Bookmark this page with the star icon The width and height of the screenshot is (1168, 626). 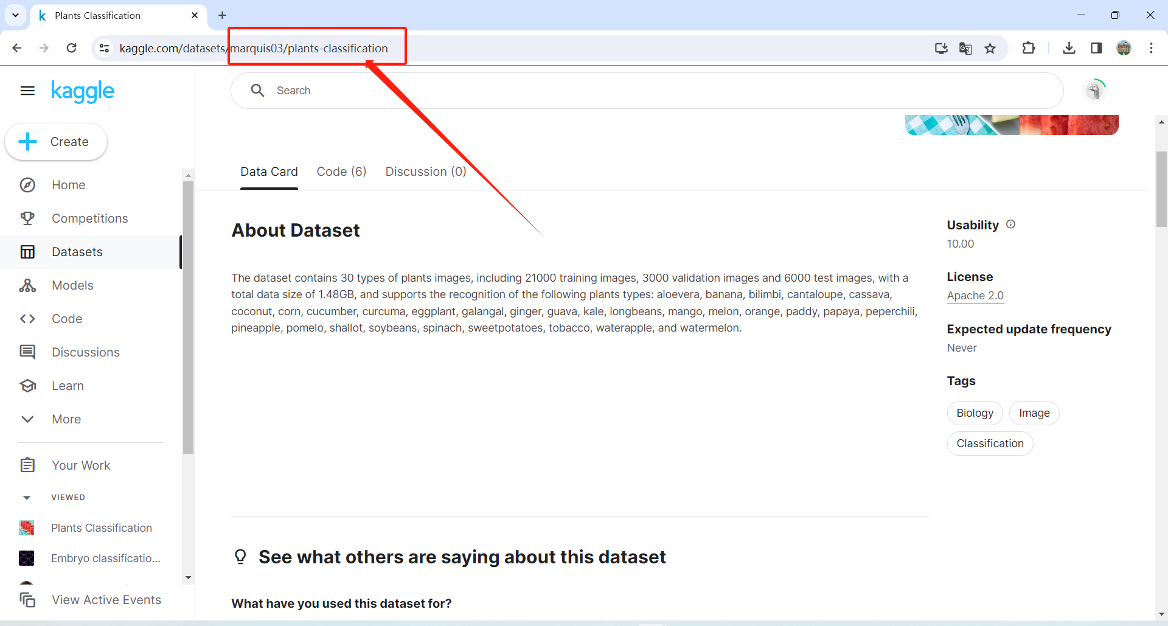pyautogui.click(x=990, y=48)
